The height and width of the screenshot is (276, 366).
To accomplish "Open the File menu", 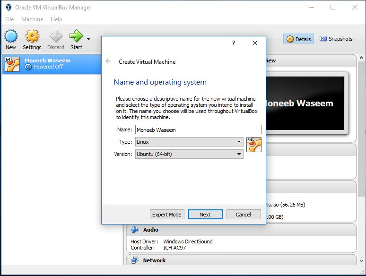I will coord(9,19).
